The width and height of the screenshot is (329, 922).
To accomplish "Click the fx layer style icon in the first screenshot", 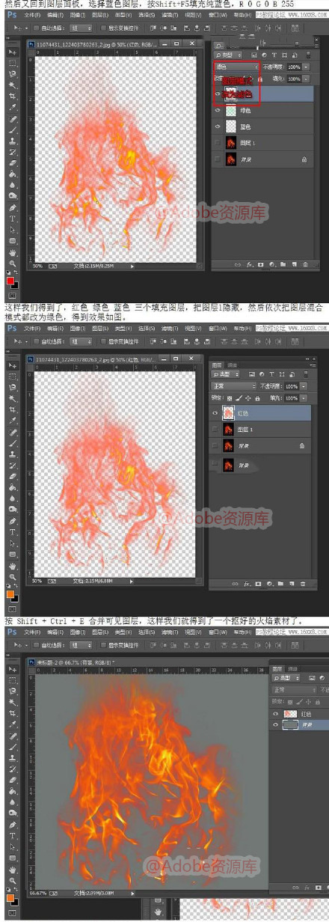I will pos(250,264).
